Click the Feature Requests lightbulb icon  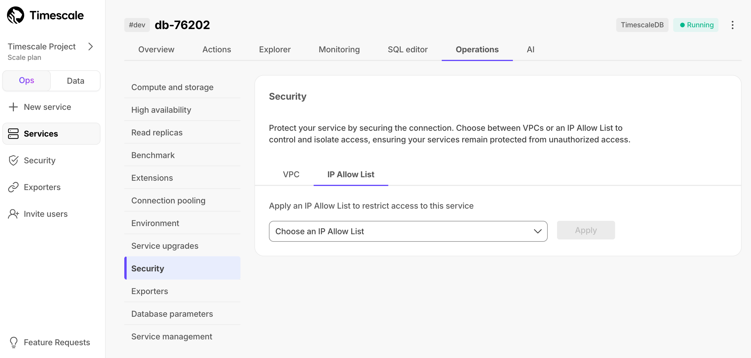click(x=14, y=342)
